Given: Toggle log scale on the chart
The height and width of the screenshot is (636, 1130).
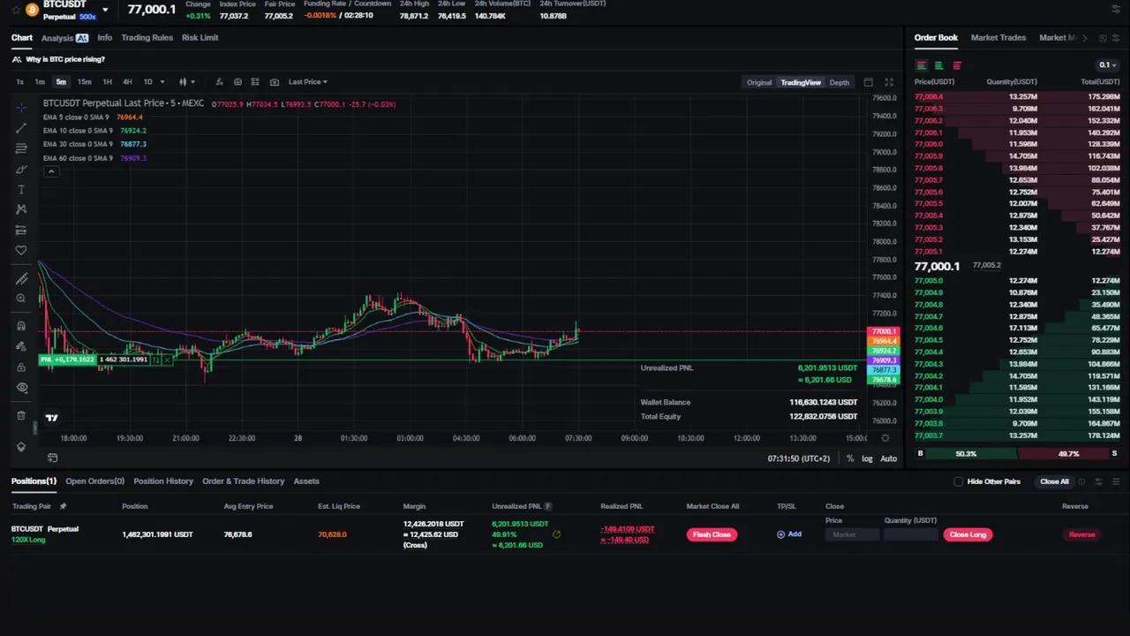Looking at the screenshot, I should 867,458.
